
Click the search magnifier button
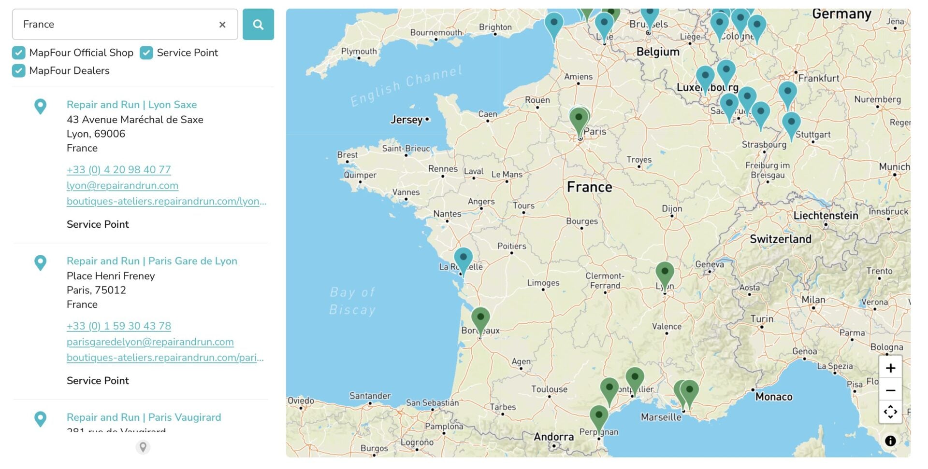(x=258, y=24)
